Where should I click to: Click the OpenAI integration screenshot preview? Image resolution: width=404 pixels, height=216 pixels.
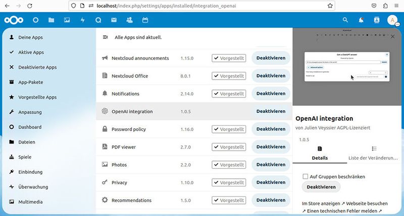coord(347,67)
